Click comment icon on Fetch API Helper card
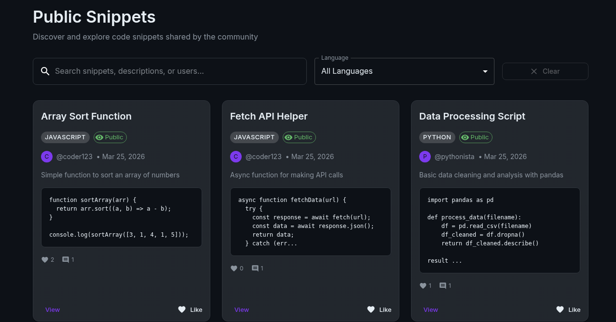The image size is (616, 322). [x=255, y=268]
